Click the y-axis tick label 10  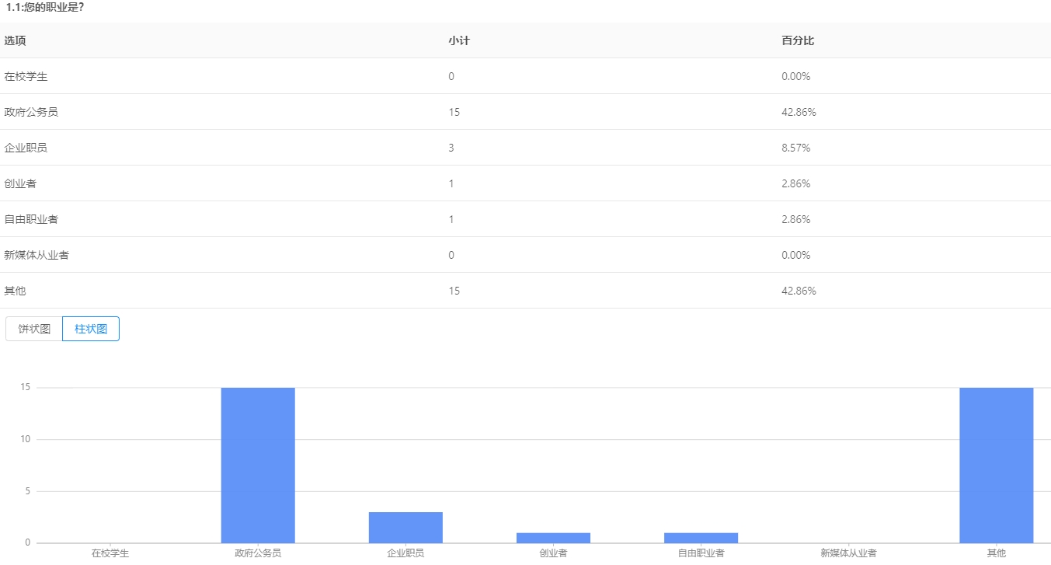25,439
